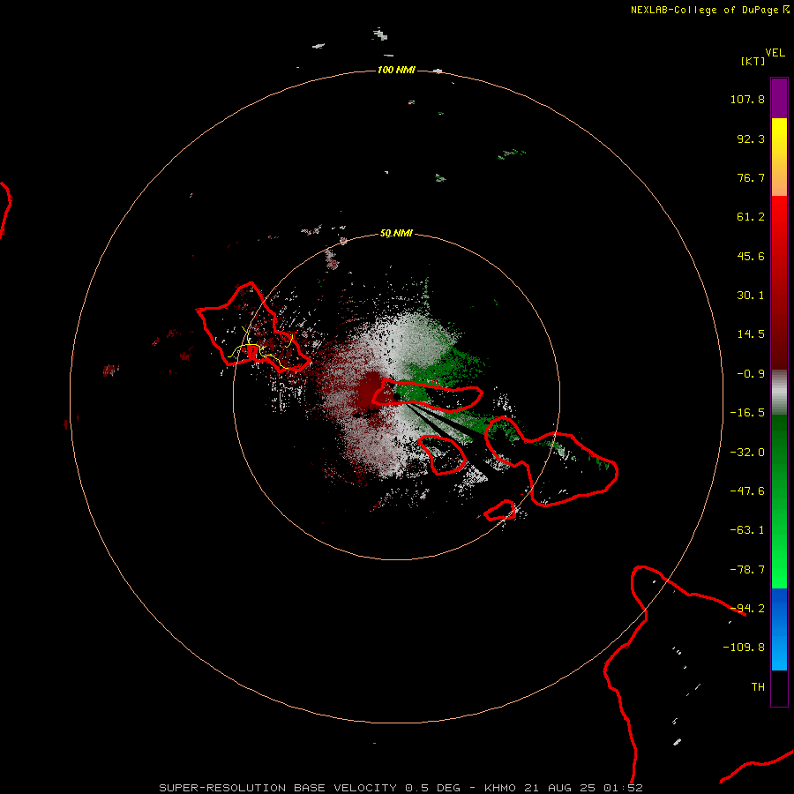
Task: Click the 107.8 legend value
Action: (747, 99)
